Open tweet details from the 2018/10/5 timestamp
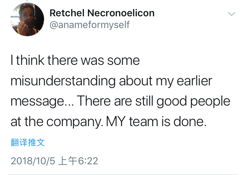245x175 pixels. click(54, 161)
